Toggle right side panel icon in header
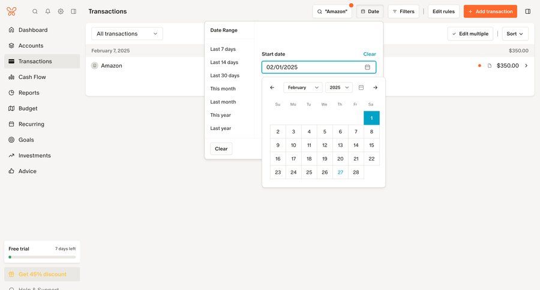 528,11
